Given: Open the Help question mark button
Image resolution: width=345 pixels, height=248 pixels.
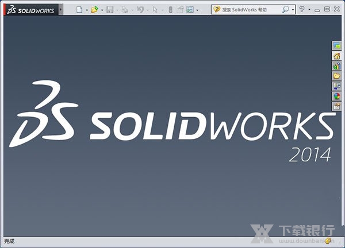Looking at the screenshot, I should (302, 9).
